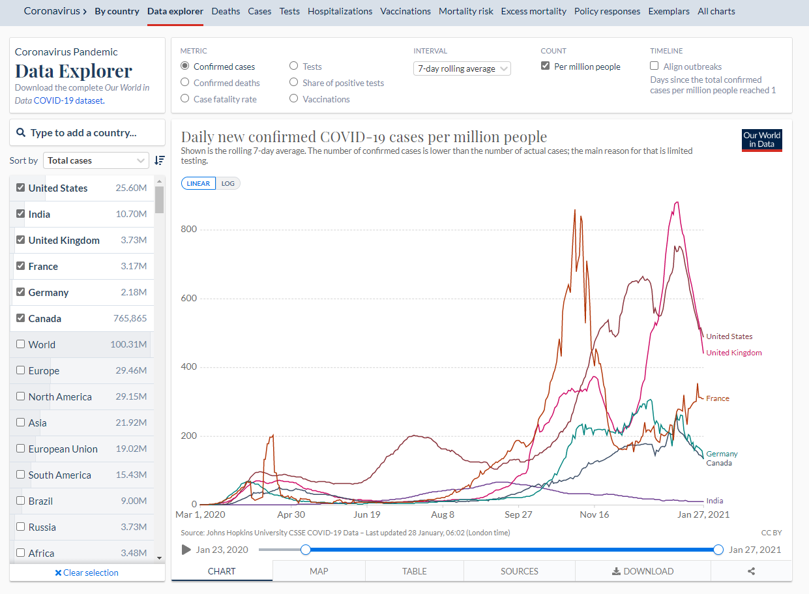
Task: Click the search magnifier icon
Action: (x=21, y=133)
